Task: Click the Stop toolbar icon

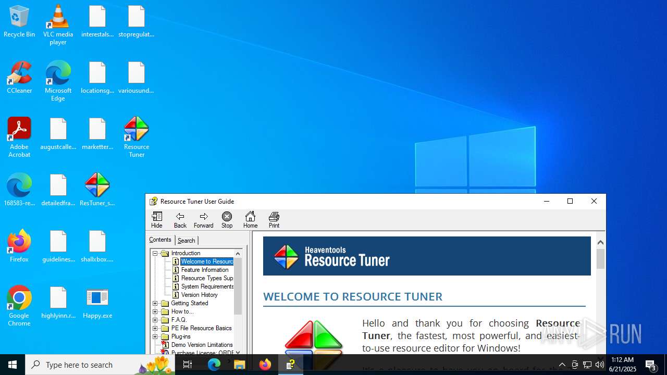Action: (227, 220)
